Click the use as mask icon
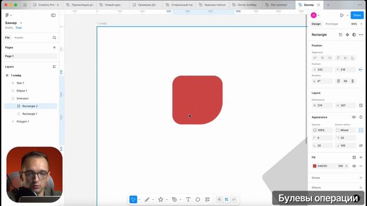 (x=354, y=35)
